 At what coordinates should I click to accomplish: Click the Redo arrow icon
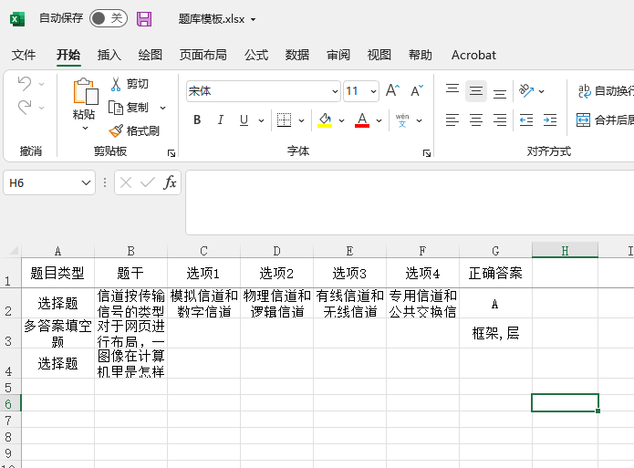point(25,108)
